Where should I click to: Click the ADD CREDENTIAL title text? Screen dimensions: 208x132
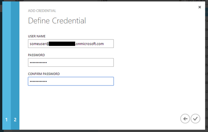(x=42, y=11)
